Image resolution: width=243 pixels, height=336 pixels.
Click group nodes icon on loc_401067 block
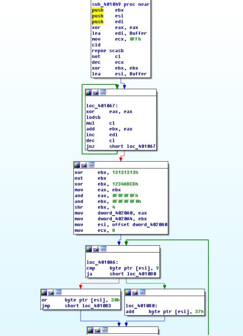pyautogui.click(x=103, y=92)
